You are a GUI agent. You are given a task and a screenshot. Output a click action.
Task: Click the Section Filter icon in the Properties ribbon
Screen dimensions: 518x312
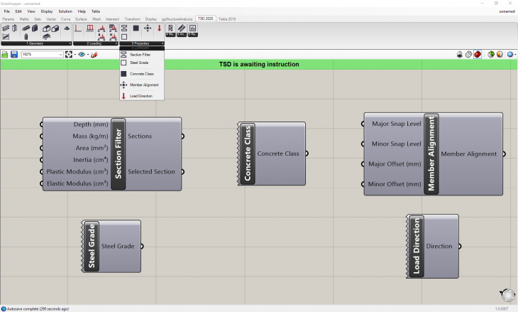(x=124, y=28)
